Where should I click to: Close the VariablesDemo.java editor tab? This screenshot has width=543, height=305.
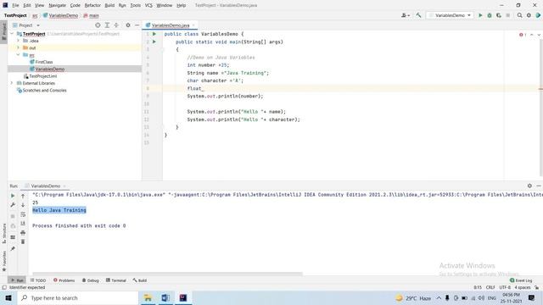(193, 25)
